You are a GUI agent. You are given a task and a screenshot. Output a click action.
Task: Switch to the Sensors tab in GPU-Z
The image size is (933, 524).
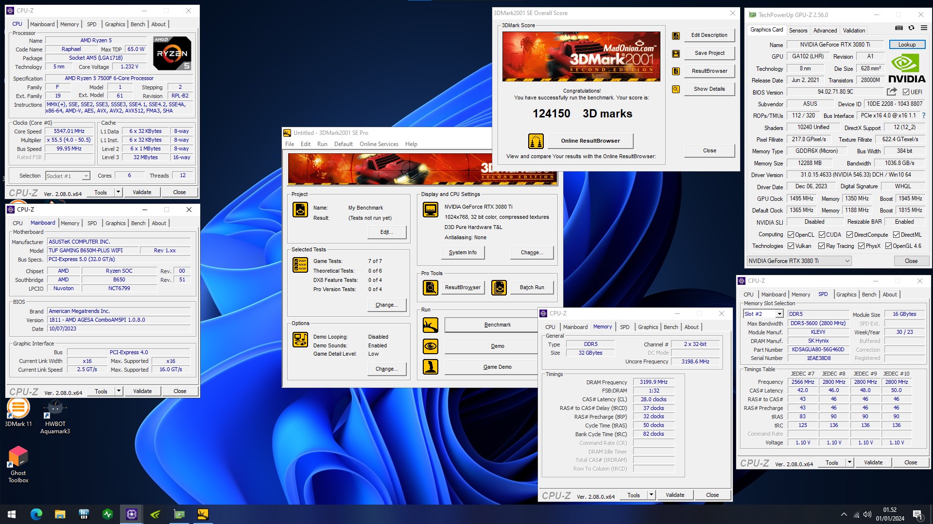[798, 30]
